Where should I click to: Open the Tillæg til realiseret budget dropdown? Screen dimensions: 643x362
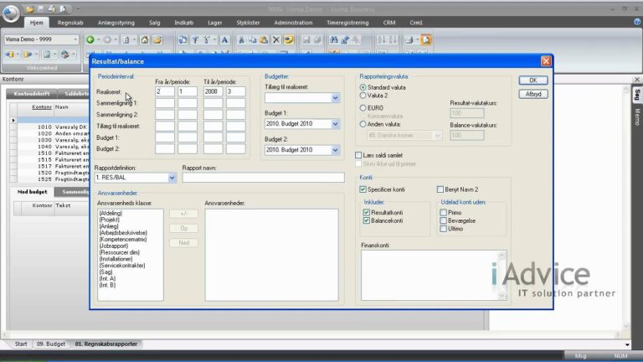pos(335,98)
